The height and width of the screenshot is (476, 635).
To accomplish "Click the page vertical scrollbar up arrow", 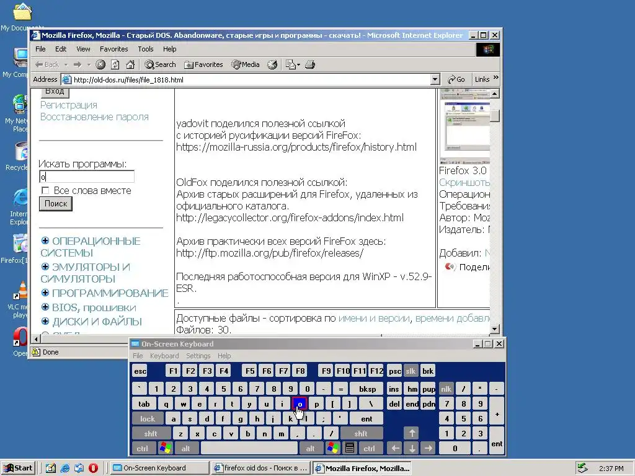I will [494, 94].
